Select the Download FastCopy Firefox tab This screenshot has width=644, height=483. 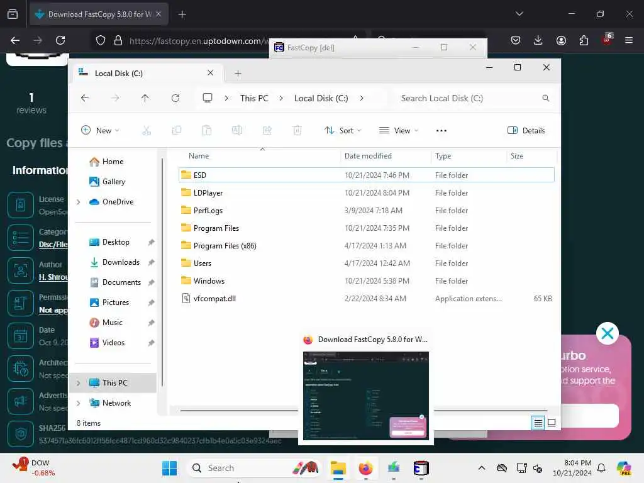click(99, 14)
